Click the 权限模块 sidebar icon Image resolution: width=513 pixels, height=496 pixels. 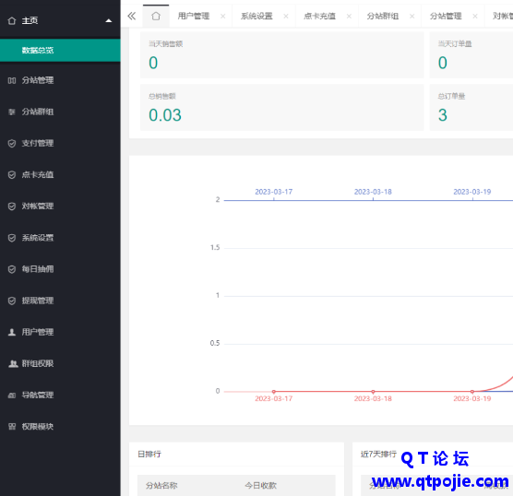(x=12, y=427)
